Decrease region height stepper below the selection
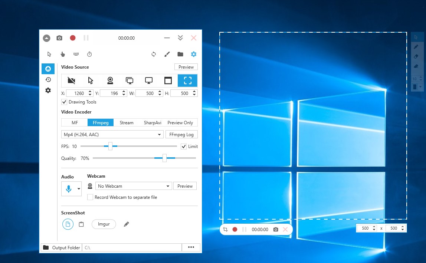The image size is (426, 263). (x=403, y=230)
